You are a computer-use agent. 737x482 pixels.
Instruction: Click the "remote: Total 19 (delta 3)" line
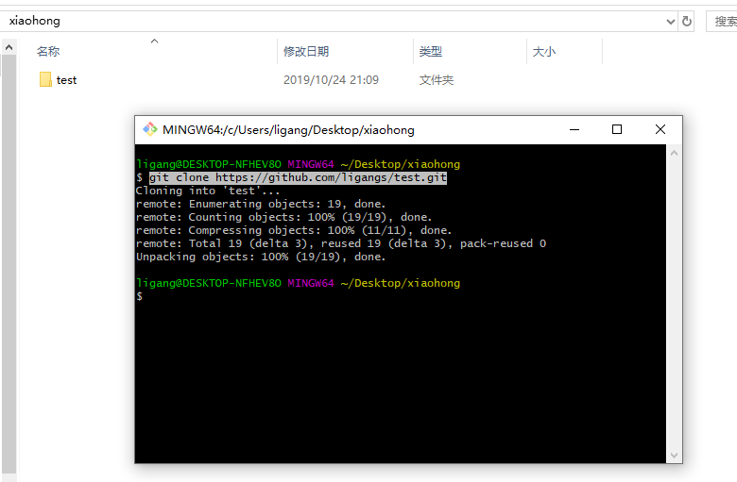341,243
